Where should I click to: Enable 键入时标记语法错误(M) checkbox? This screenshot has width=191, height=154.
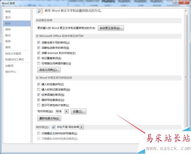(39, 89)
